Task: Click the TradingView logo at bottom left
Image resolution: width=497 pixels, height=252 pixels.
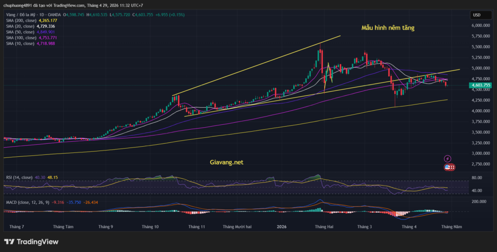Action: (x=31, y=241)
